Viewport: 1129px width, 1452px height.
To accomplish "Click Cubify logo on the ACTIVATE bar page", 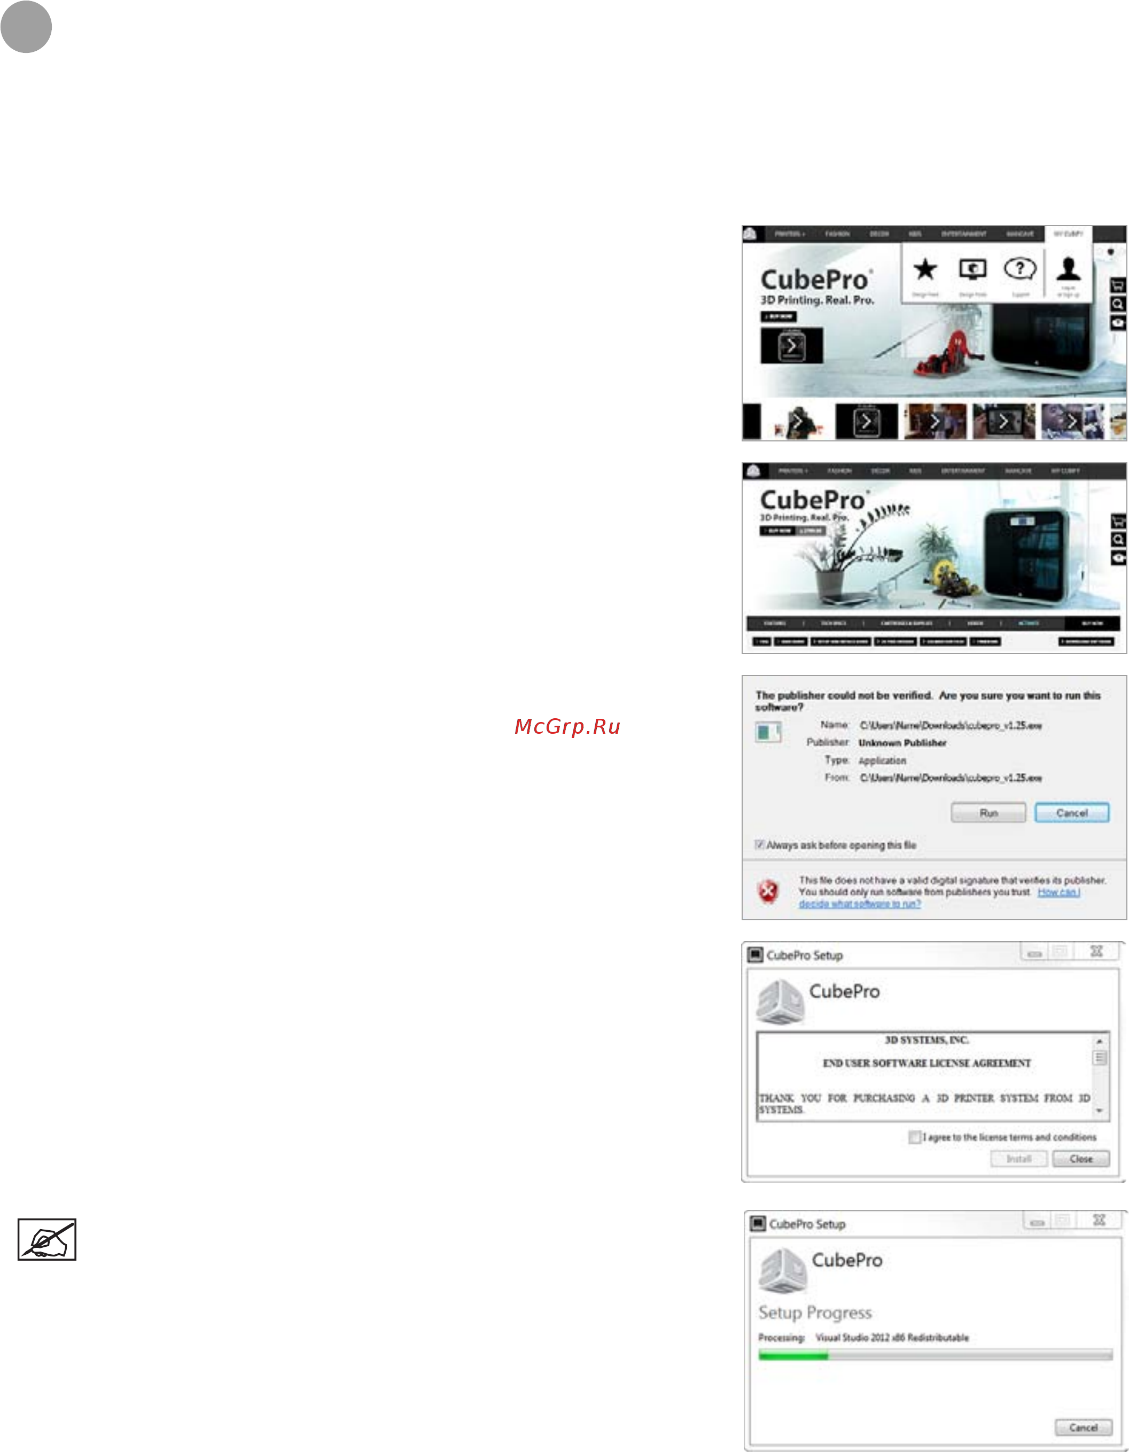I will pos(753,471).
